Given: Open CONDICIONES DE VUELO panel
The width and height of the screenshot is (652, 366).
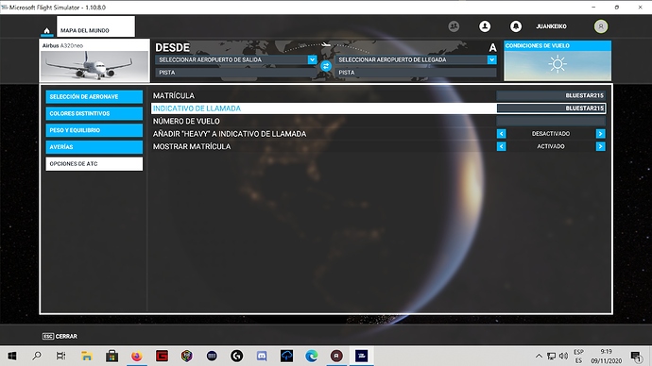Looking at the screenshot, I should 558,60.
